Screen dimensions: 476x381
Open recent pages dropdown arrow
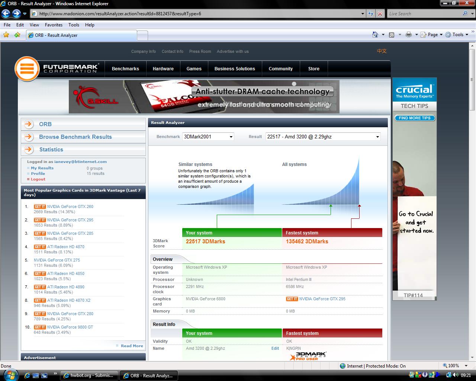[25, 14]
